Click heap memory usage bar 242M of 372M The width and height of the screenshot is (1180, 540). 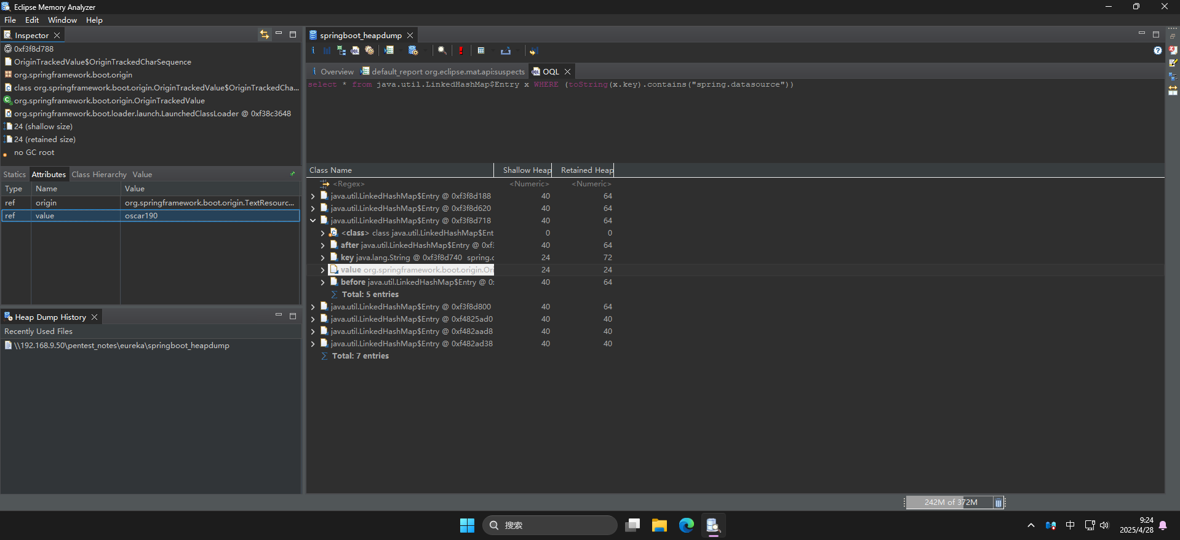tap(949, 502)
